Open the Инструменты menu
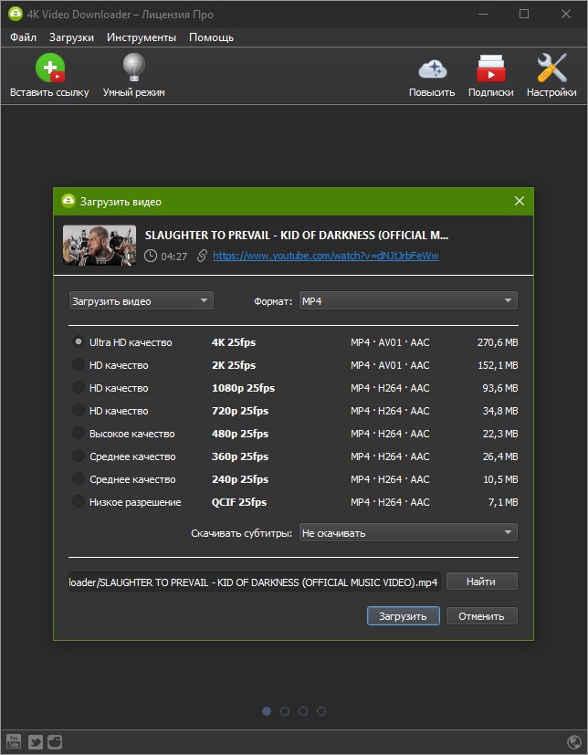The height and width of the screenshot is (755, 588). point(142,37)
